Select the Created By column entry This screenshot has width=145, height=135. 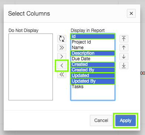point(93,70)
